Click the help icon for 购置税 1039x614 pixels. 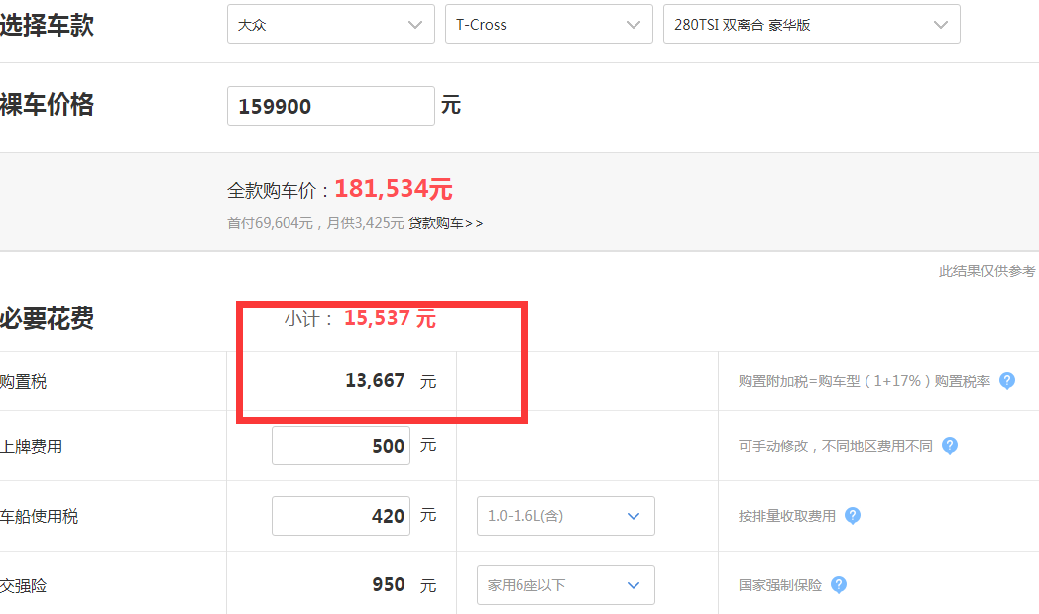click(x=1007, y=381)
